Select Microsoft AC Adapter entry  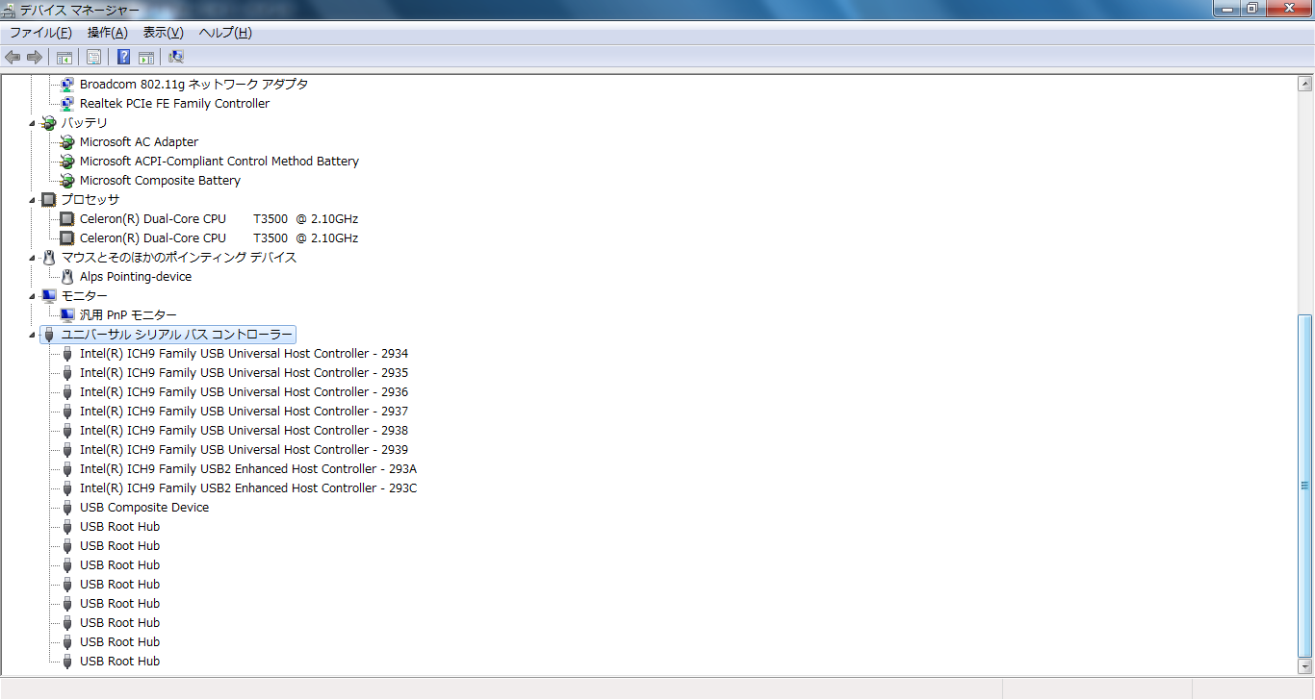pyautogui.click(x=139, y=141)
